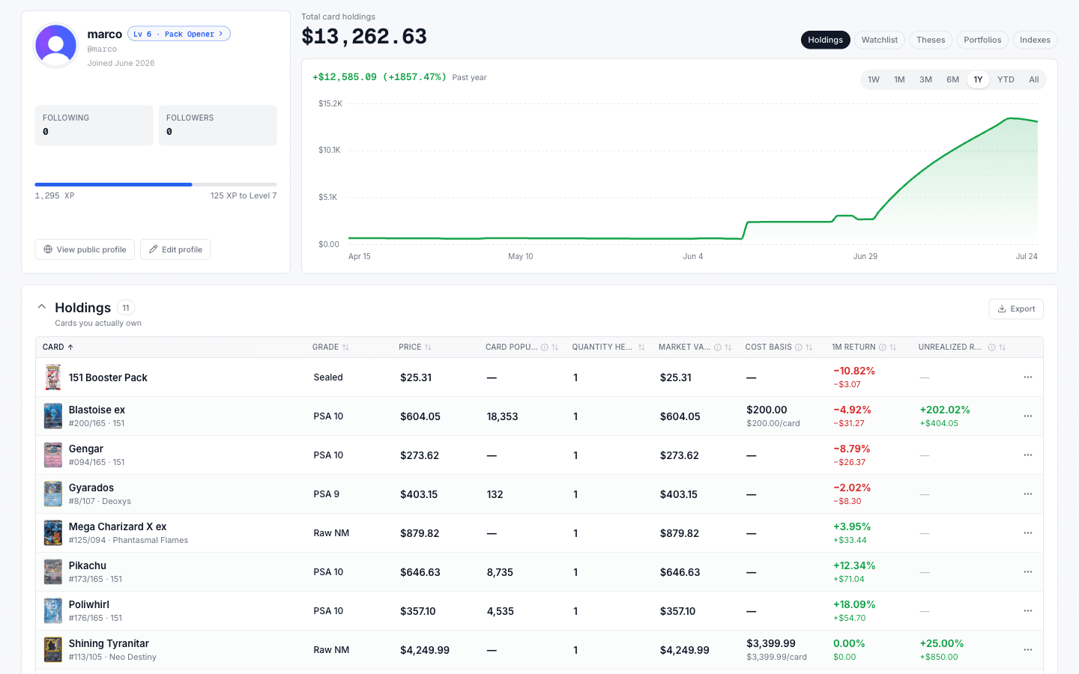
Task: Open more options for Poliwhirl row
Action: coord(1028,611)
